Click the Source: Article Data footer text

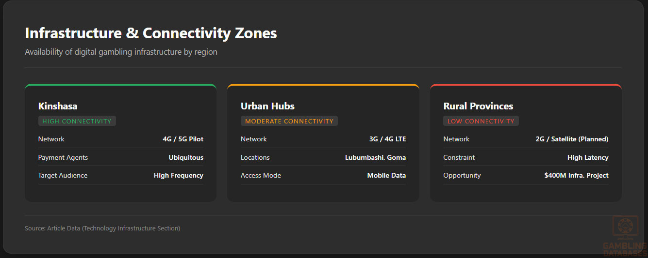(102, 228)
